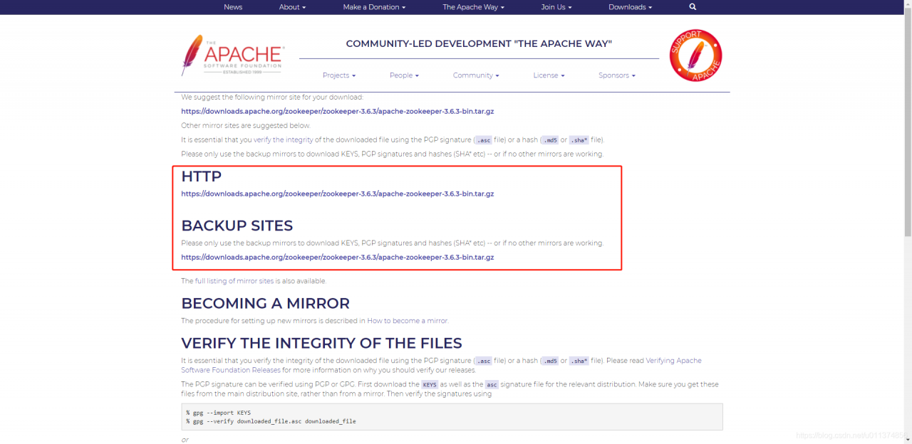Open the License dropdown
This screenshot has height=444, width=912.
pos(549,75)
